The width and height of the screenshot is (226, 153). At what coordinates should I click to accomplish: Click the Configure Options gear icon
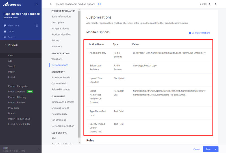(190, 33)
